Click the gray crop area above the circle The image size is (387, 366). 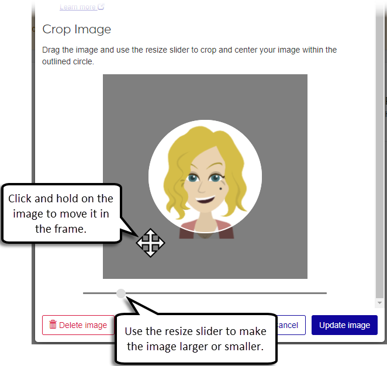pos(205,96)
